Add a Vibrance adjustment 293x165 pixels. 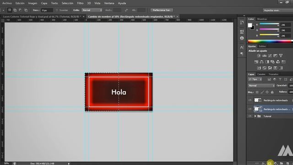[281, 55]
